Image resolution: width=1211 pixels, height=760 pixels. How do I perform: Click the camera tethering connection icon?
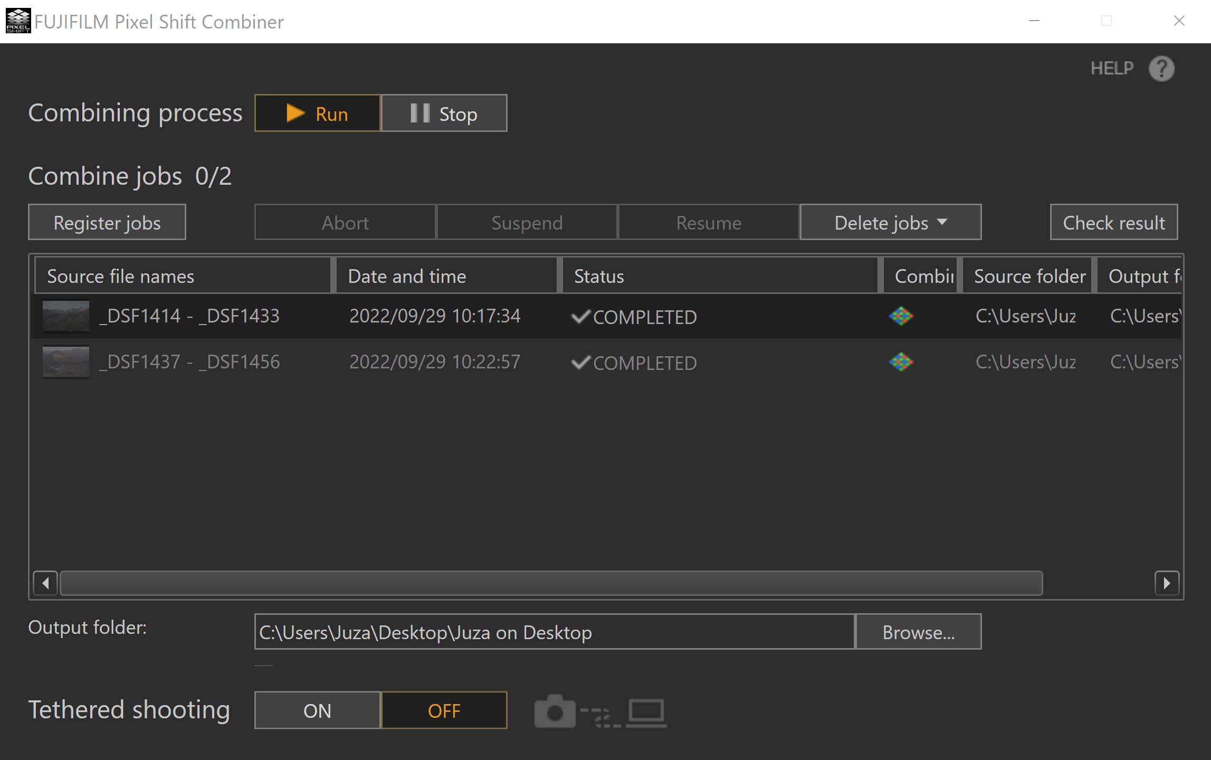[x=555, y=711]
